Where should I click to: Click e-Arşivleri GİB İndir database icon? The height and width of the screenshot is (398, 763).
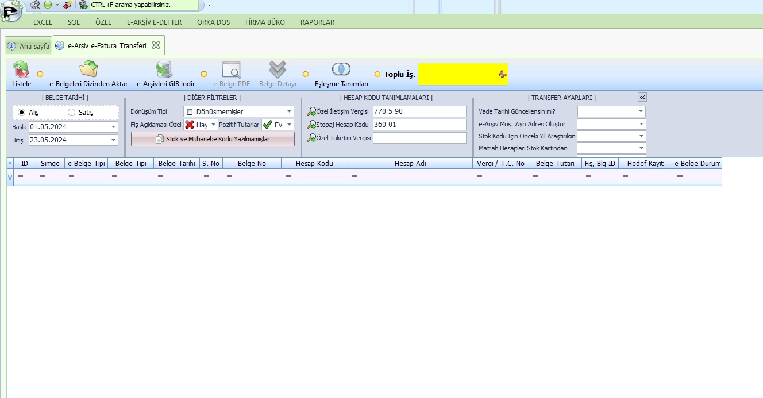165,69
